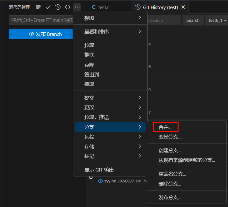The height and width of the screenshot is (207, 228).
Task: Expand the 拉取，推送 submenu
Action: pyautogui.click(x=110, y=117)
